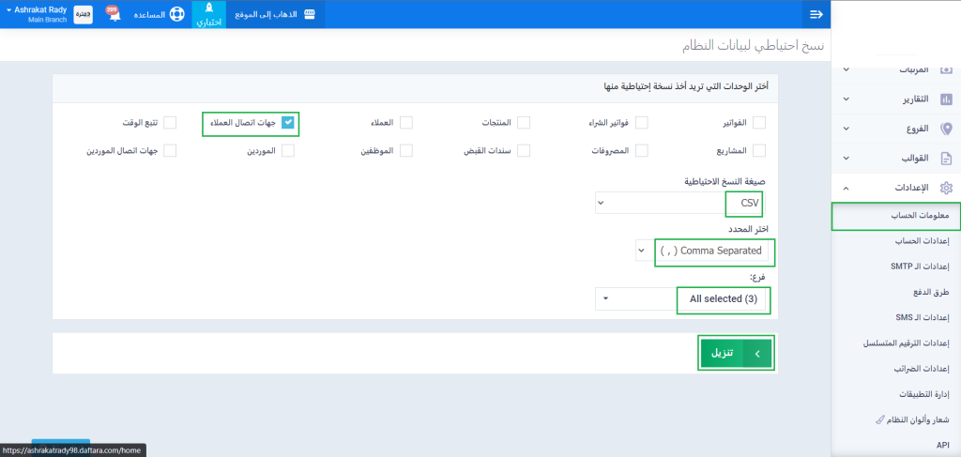Viewport: 961px width, 457px height.
Task: Tick the employees (الموظفين) checkbox
Action: 406,150
